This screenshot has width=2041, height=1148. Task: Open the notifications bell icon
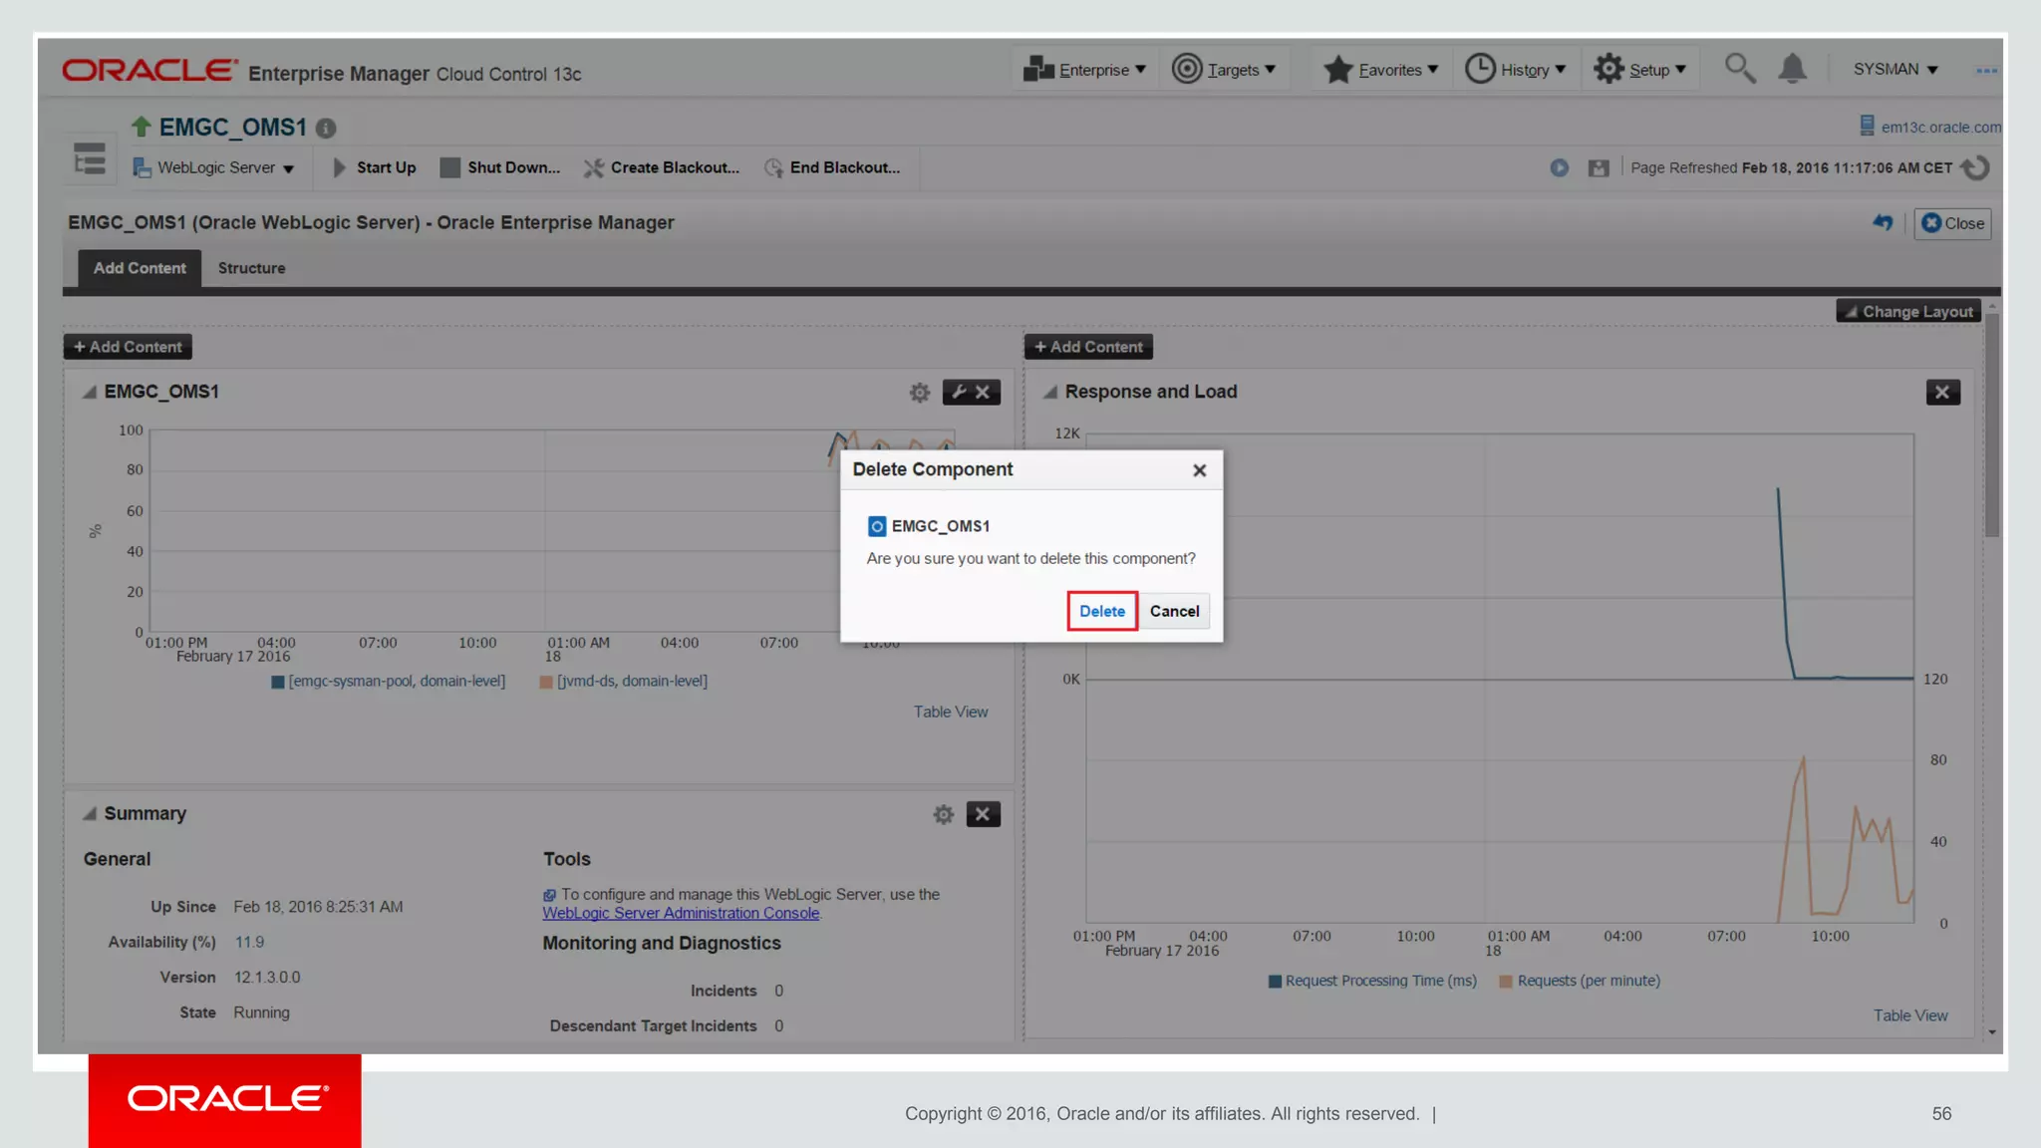[x=1792, y=69]
